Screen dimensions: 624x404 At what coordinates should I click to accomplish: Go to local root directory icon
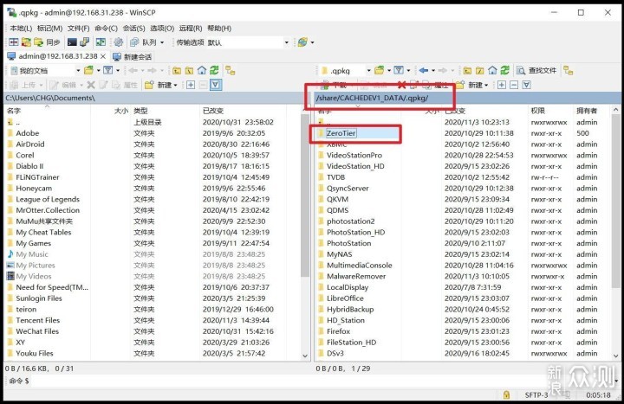[190, 71]
